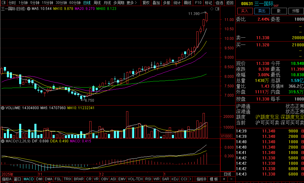The width and height of the screenshot is (304, 183).
Task: Select the FSL indicator tab
Action: click(58, 179)
